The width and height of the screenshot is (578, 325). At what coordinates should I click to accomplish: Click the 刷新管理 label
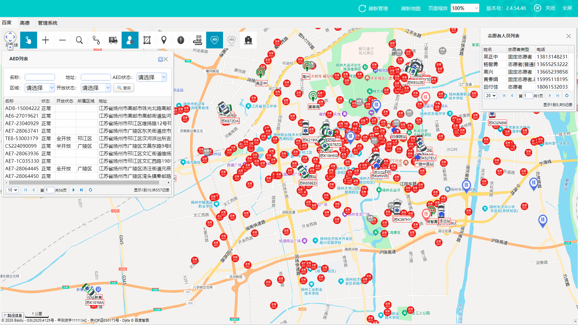(378, 8)
